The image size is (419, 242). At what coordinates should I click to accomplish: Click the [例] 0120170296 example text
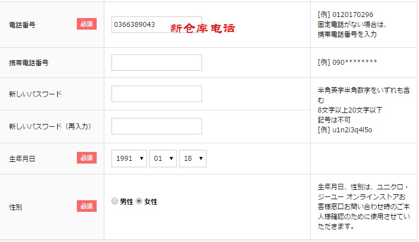345,14
